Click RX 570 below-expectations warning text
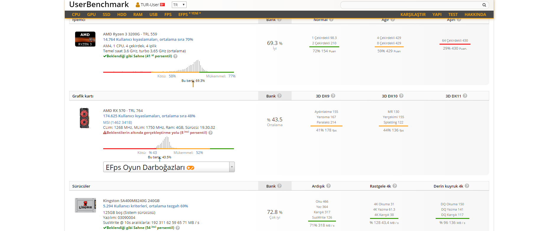Screen dimensions: 556x231 coord(155,133)
